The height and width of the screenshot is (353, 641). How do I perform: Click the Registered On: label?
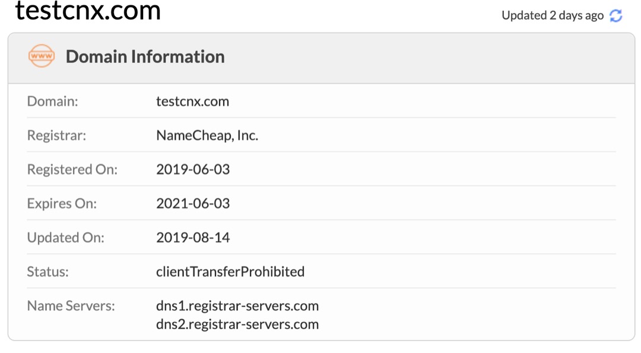[x=72, y=169]
